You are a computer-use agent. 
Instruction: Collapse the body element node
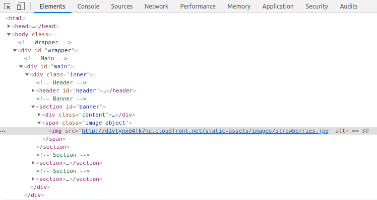9,34
